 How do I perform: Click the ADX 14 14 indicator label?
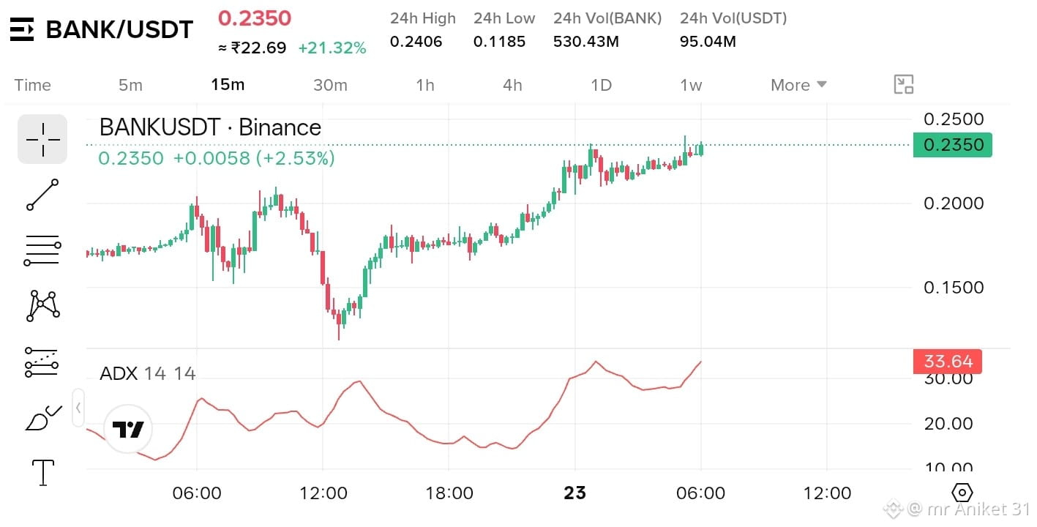[148, 373]
